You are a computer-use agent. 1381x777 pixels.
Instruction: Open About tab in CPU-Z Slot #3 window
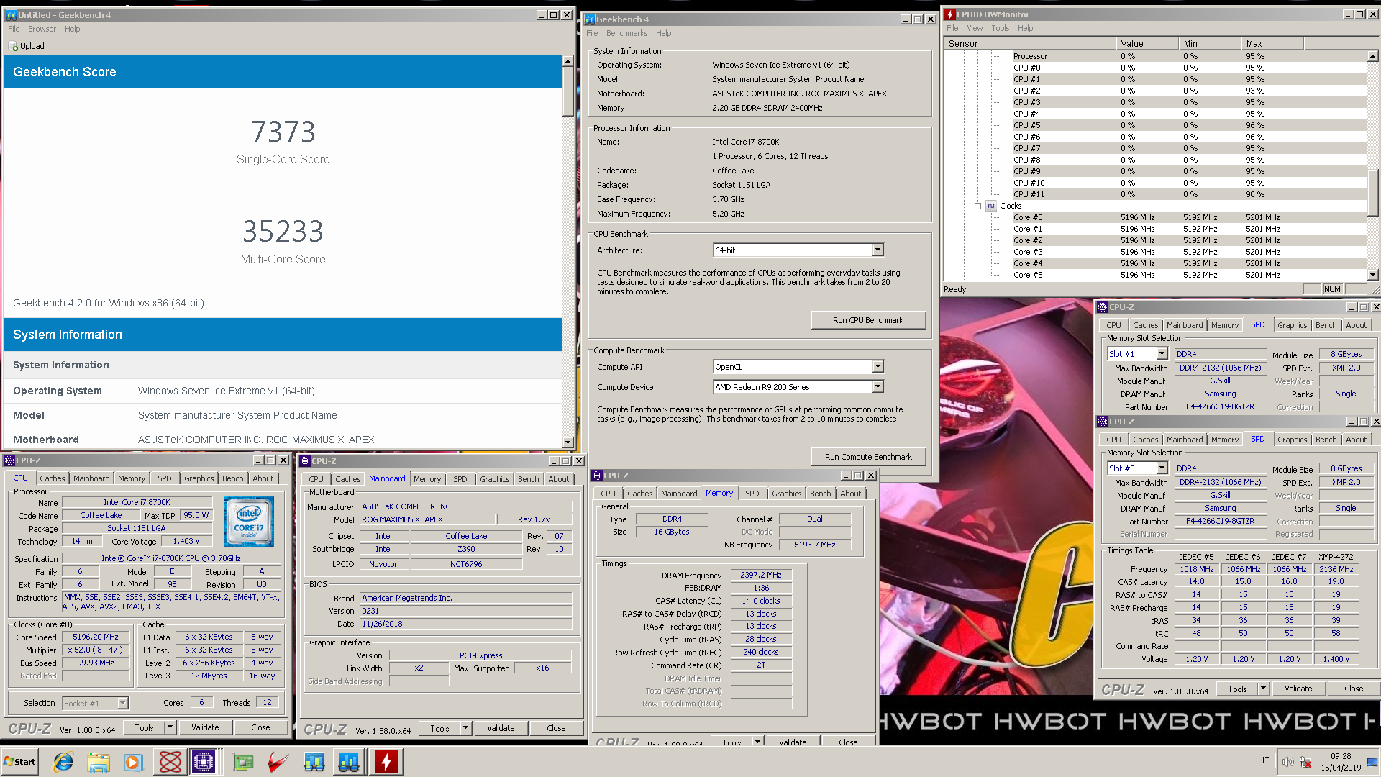(1357, 440)
